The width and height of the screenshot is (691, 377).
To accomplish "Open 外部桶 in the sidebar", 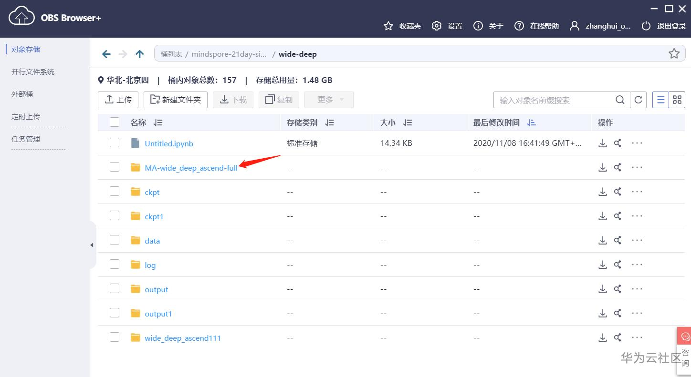I will pos(22,94).
